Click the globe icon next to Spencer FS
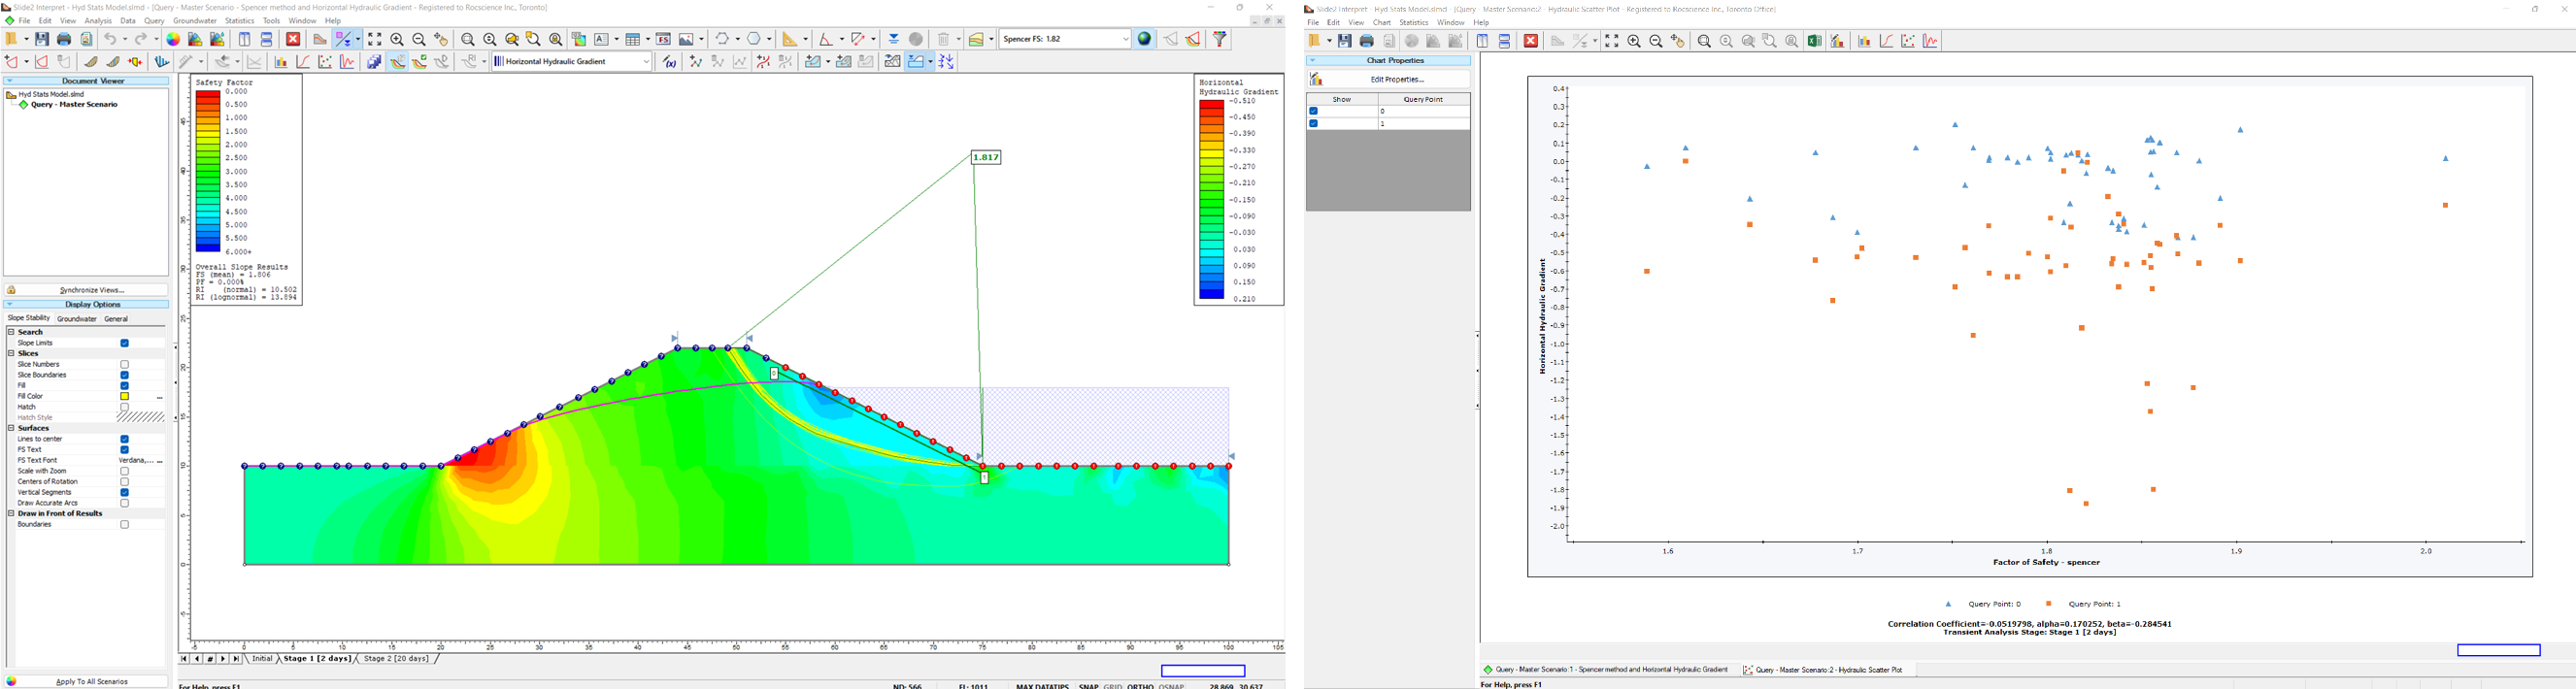This screenshot has width=2576, height=689. point(1145,39)
